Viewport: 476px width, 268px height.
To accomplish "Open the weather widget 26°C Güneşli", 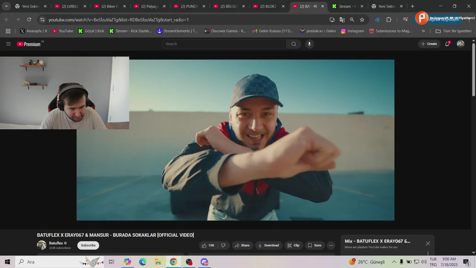I will pos(367,262).
